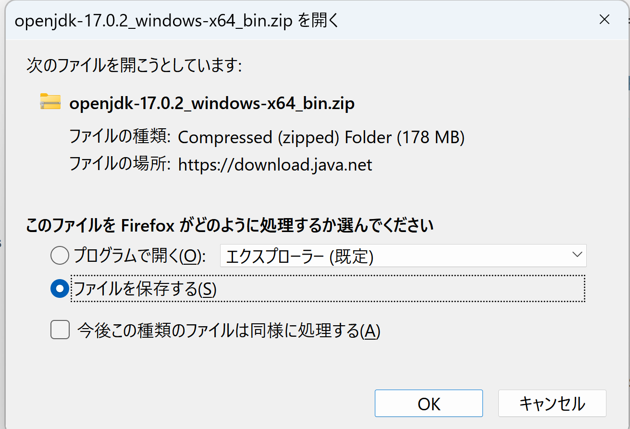Click the キャンセル button
This screenshot has height=429, width=630.
tap(552, 404)
